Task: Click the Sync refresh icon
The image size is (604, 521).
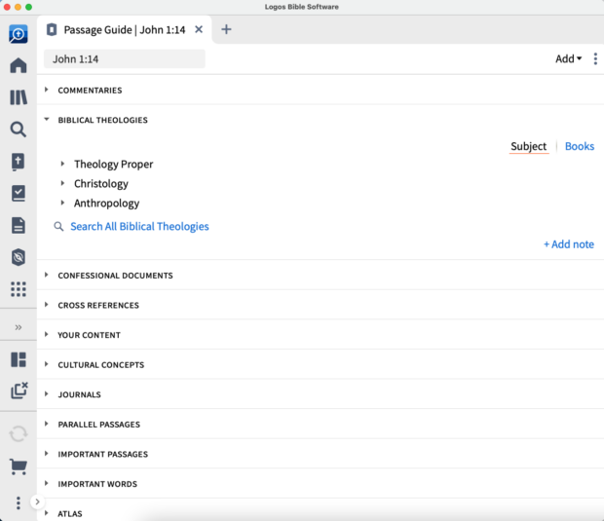Action: coord(19,434)
